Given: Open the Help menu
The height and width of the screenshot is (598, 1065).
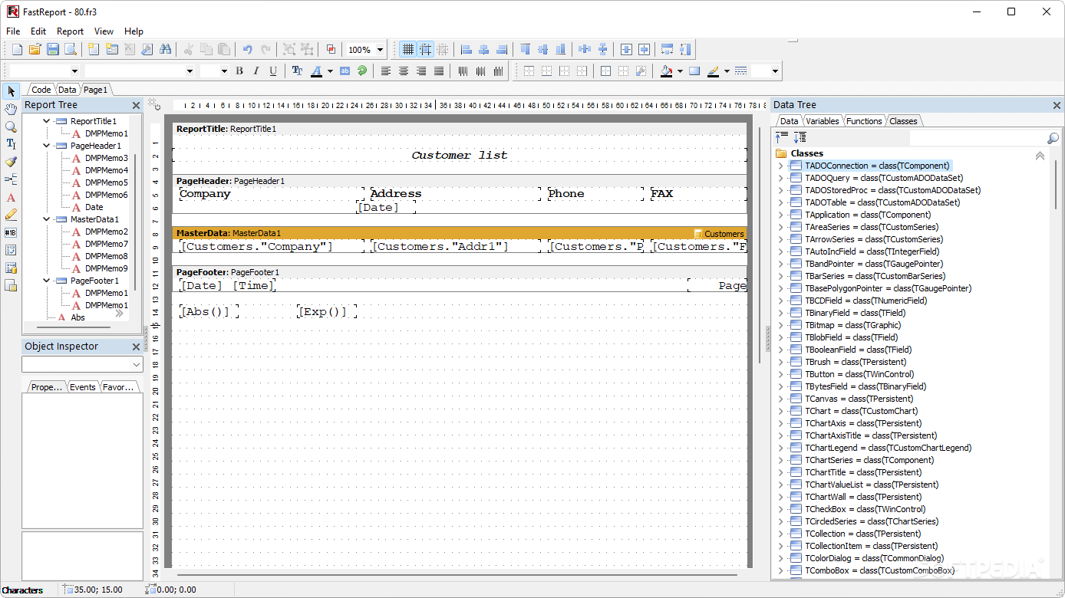Looking at the screenshot, I should (x=134, y=31).
